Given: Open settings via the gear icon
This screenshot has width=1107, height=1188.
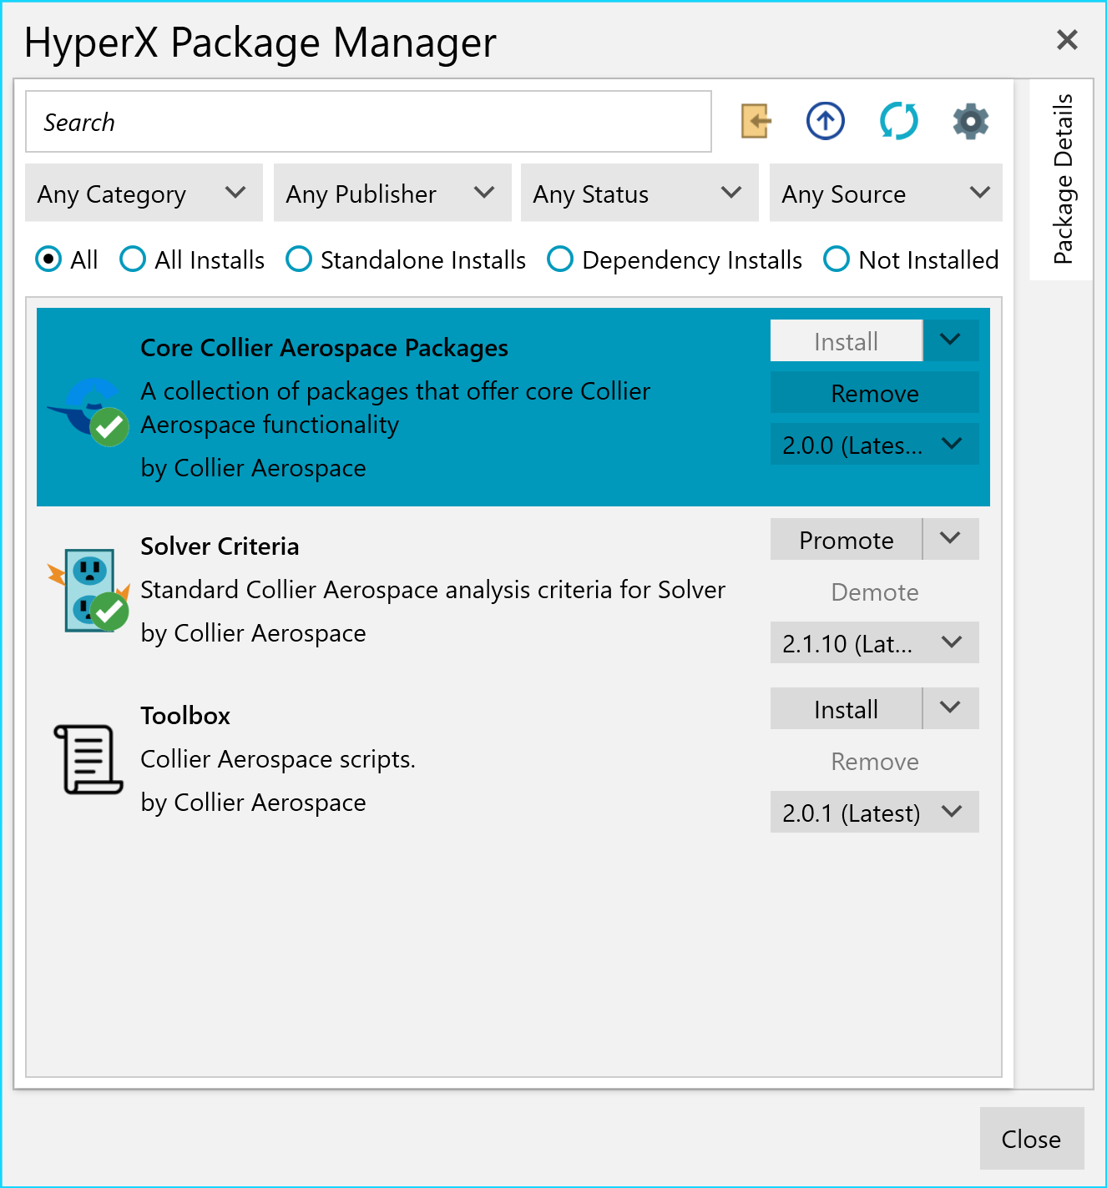Looking at the screenshot, I should (x=971, y=122).
